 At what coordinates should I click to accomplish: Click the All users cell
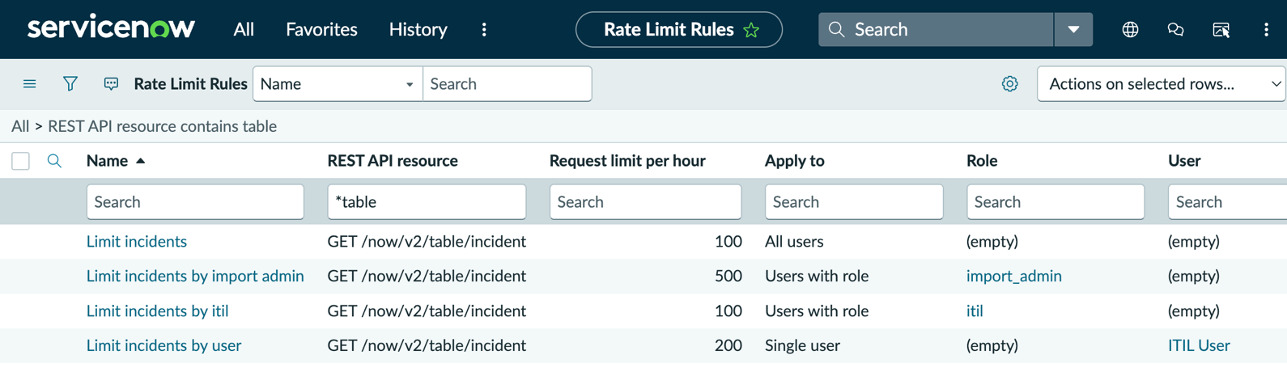tap(794, 242)
